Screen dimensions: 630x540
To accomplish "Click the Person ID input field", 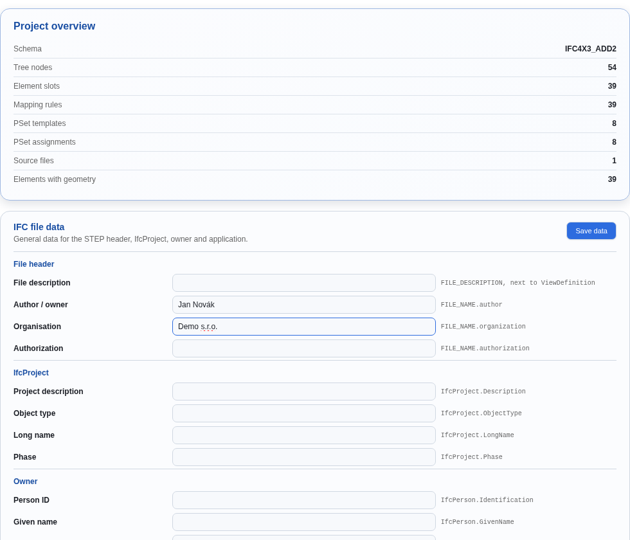I will [303, 500].
